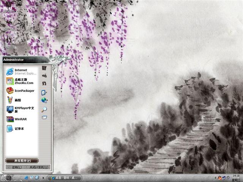Click 关闭计算机(U) shut down button
This screenshot has width=243, height=182.
(x=37, y=167)
